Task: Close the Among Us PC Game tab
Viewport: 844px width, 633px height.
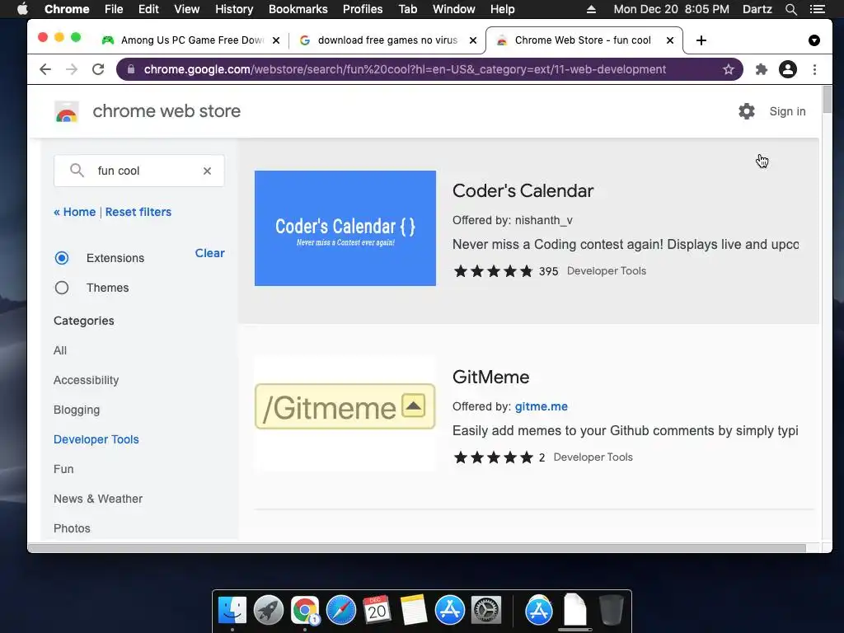Action: (275, 40)
